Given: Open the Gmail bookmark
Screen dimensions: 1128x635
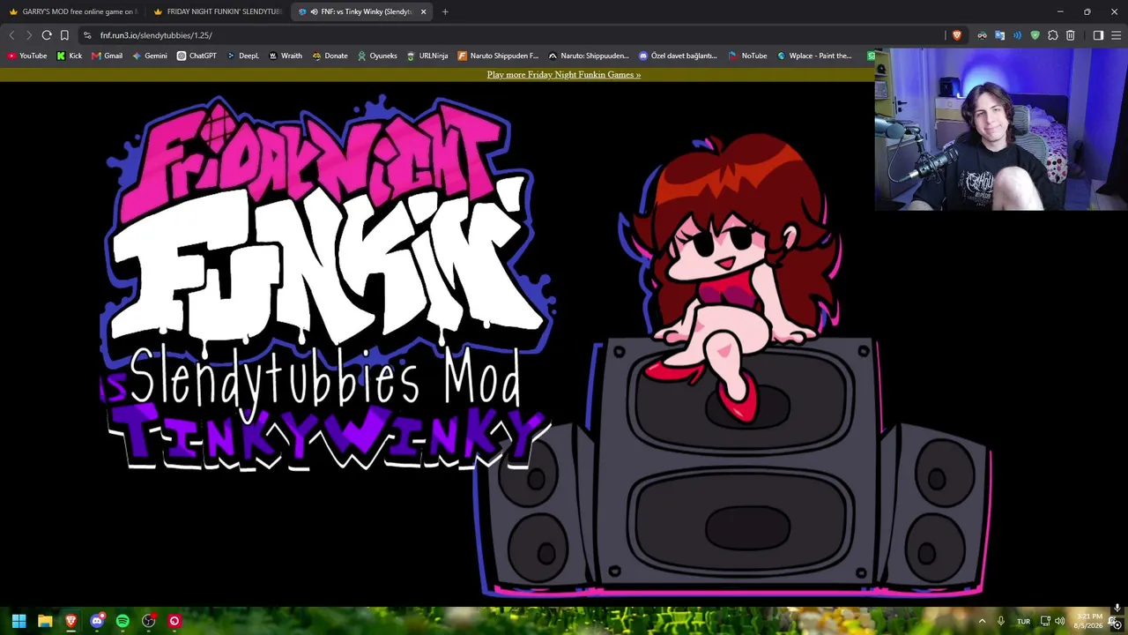Looking at the screenshot, I should pyautogui.click(x=107, y=56).
